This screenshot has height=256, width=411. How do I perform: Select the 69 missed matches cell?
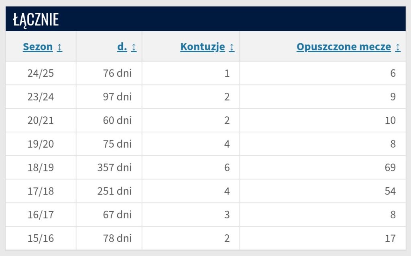tap(390, 167)
